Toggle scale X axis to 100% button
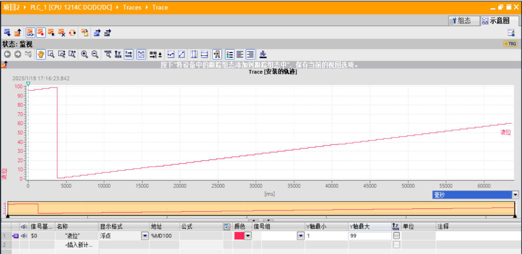Image resolution: width=522 pixels, height=254 pixels. [x=129, y=54]
